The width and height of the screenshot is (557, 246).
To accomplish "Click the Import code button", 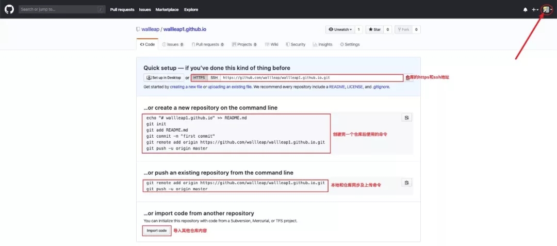I will click(156, 231).
